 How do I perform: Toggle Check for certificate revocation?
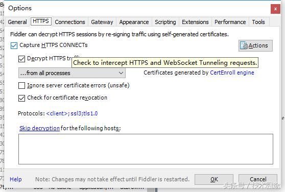[21, 98]
